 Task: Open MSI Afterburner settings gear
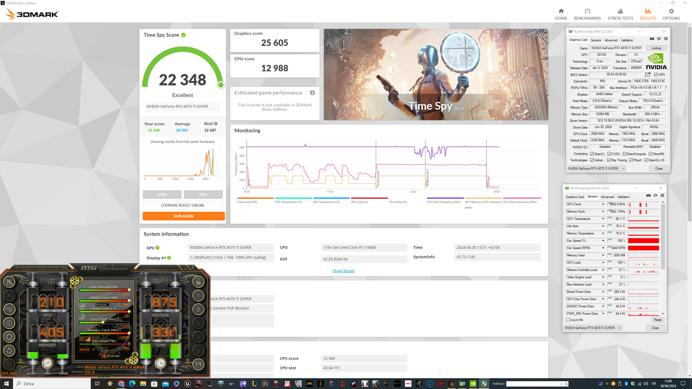tap(9, 336)
